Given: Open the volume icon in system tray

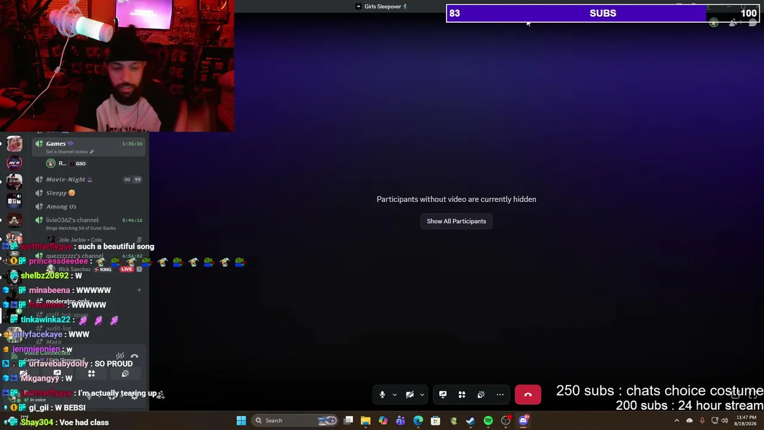Looking at the screenshot, I should (725, 420).
